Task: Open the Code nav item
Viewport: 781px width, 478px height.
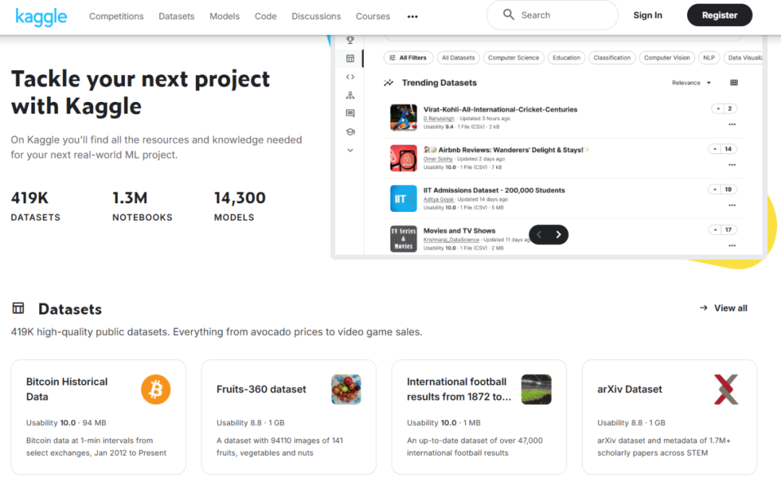Action: [265, 16]
